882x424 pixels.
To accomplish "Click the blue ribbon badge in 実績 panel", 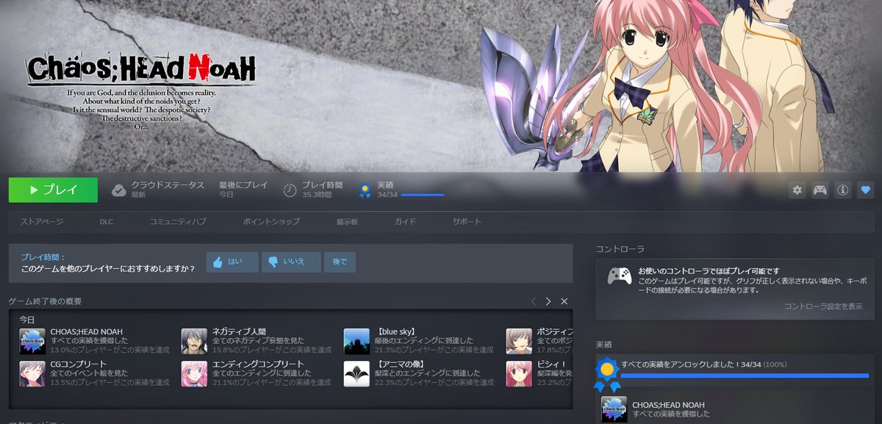I will [x=606, y=373].
